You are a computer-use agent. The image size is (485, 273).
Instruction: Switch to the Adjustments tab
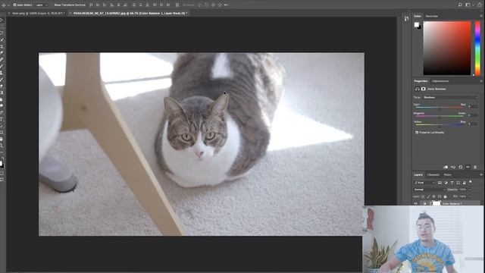click(440, 81)
